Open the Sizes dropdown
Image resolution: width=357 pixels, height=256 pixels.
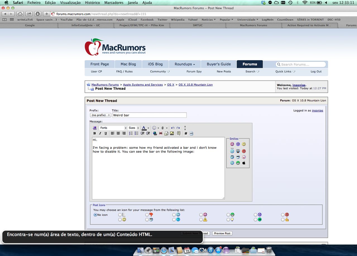coord(134,128)
